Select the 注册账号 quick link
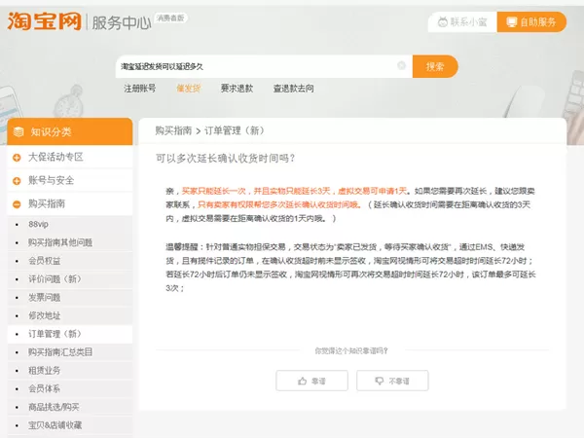This screenshot has width=584, height=438. [x=140, y=89]
